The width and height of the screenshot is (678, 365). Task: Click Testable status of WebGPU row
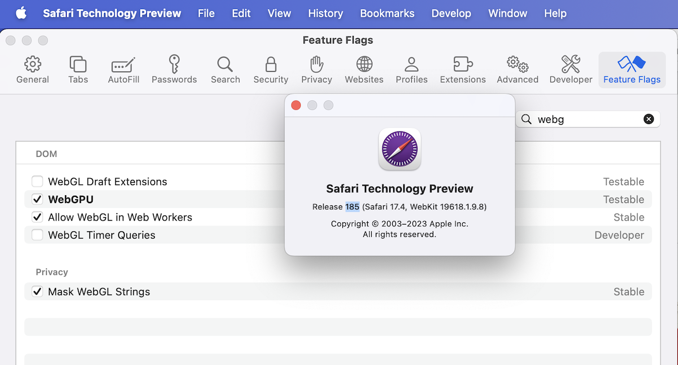click(624, 199)
